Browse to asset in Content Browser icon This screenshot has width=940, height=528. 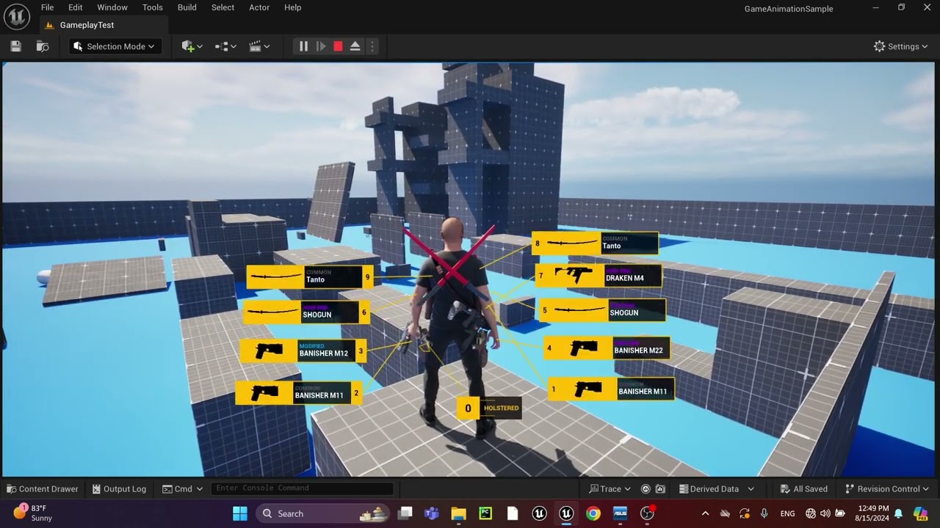(43, 46)
